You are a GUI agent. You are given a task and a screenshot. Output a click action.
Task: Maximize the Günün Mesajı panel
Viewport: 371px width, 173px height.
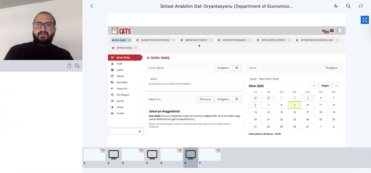tap(237, 68)
